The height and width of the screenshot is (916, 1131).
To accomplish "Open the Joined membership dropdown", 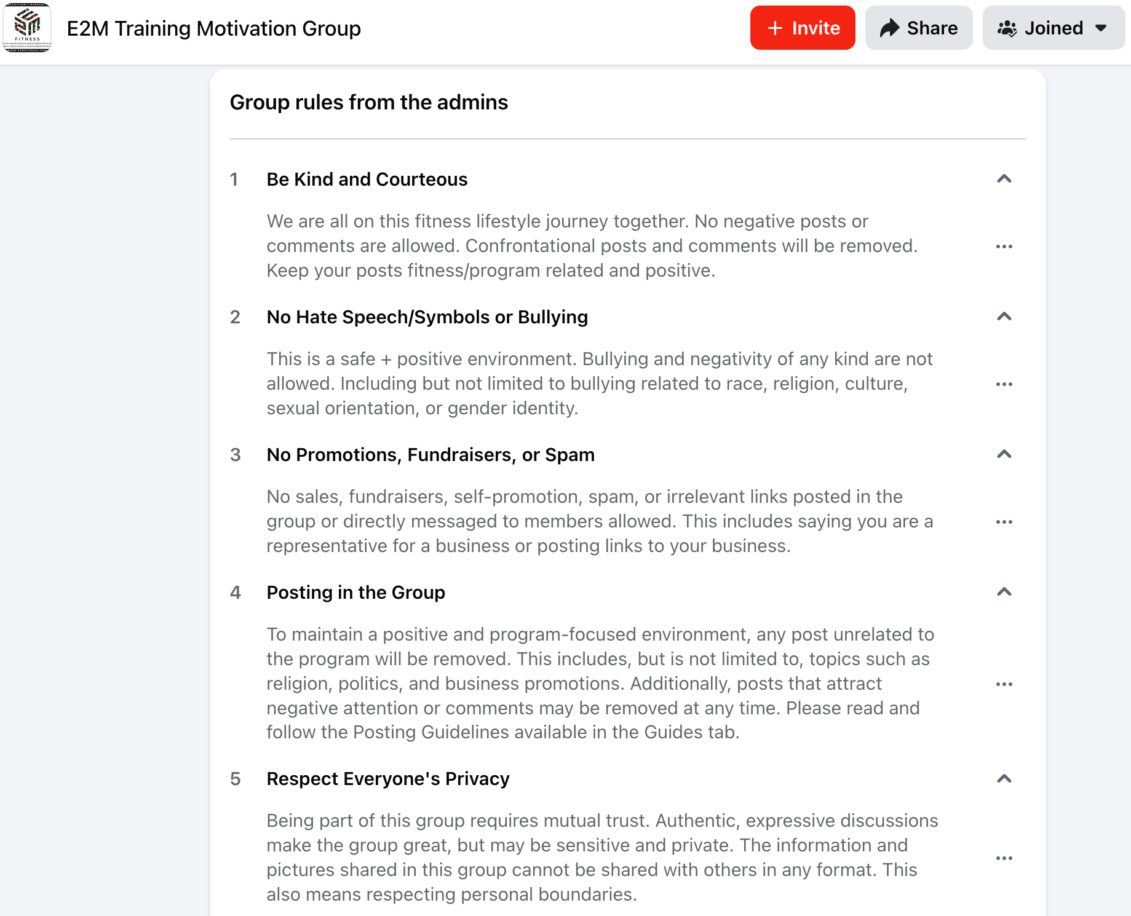I will (1053, 28).
